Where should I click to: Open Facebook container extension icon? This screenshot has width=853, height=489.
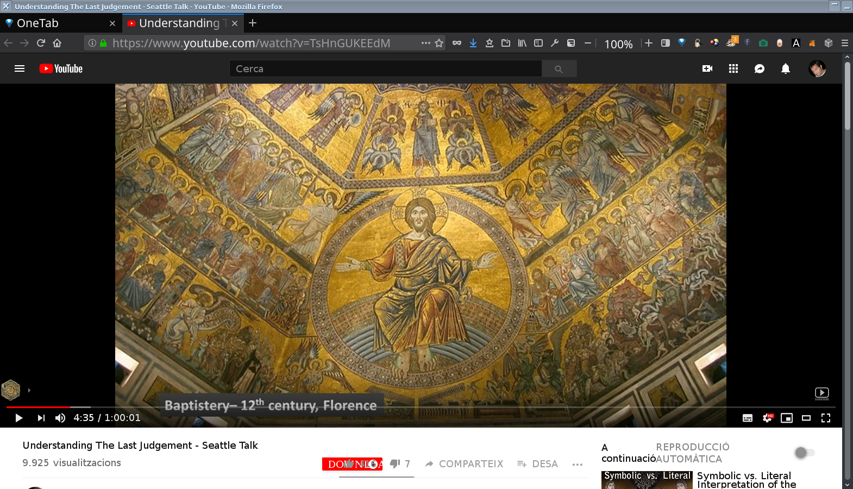click(747, 43)
